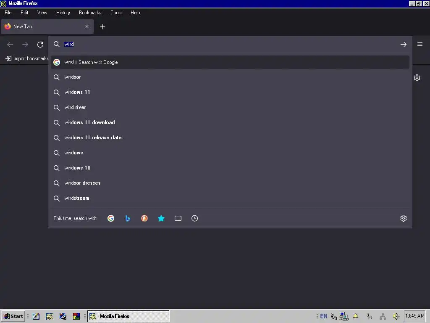
Task: Restore the Firefox window size
Action: coord(419,3)
